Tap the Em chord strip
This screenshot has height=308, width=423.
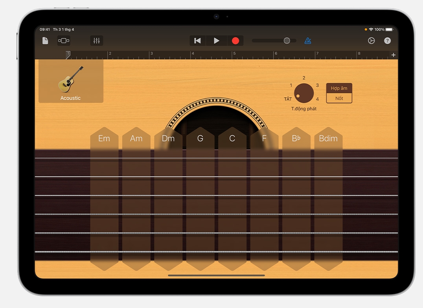[x=104, y=197]
